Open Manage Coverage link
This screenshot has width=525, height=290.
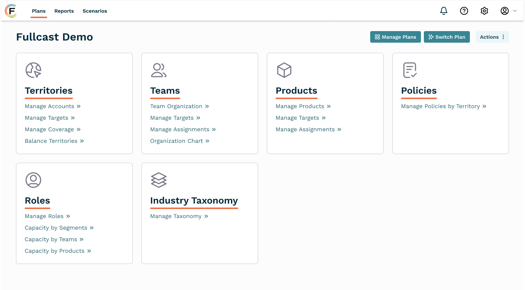(x=53, y=129)
